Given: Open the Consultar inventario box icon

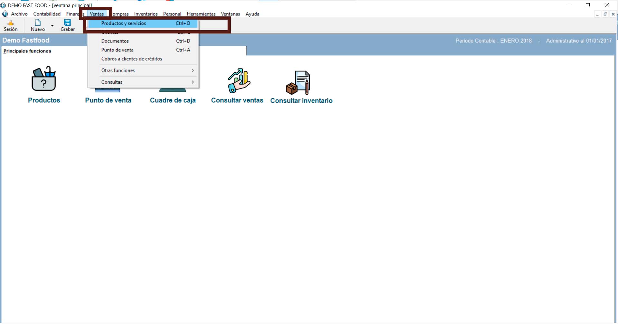Looking at the screenshot, I should coord(298,83).
